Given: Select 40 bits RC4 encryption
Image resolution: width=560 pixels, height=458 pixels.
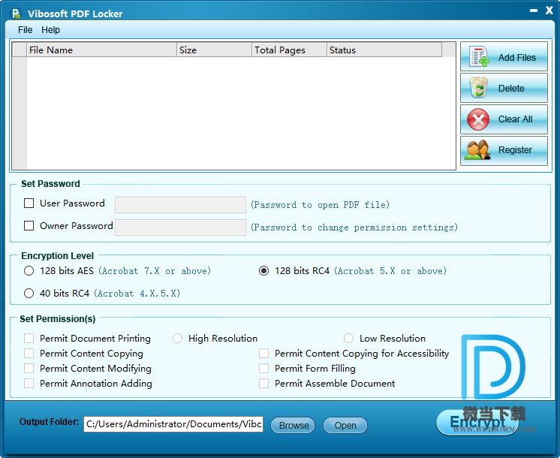Looking at the screenshot, I should pos(29,294).
